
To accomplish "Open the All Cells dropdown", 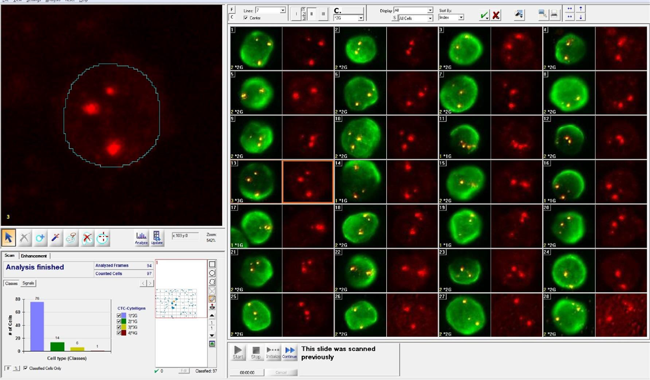I will (x=430, y=18).
